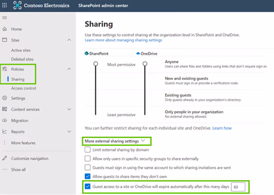Open Home in the navigation
The height and width of the screenshot is (195, 274).
pos(17,29)
